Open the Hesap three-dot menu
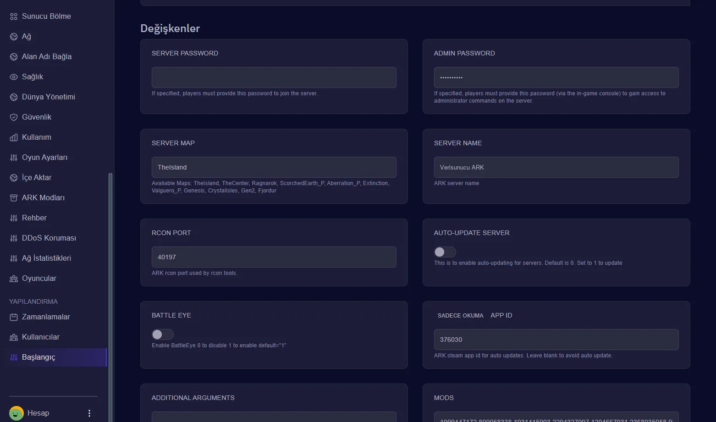 (x=89, y=413)
